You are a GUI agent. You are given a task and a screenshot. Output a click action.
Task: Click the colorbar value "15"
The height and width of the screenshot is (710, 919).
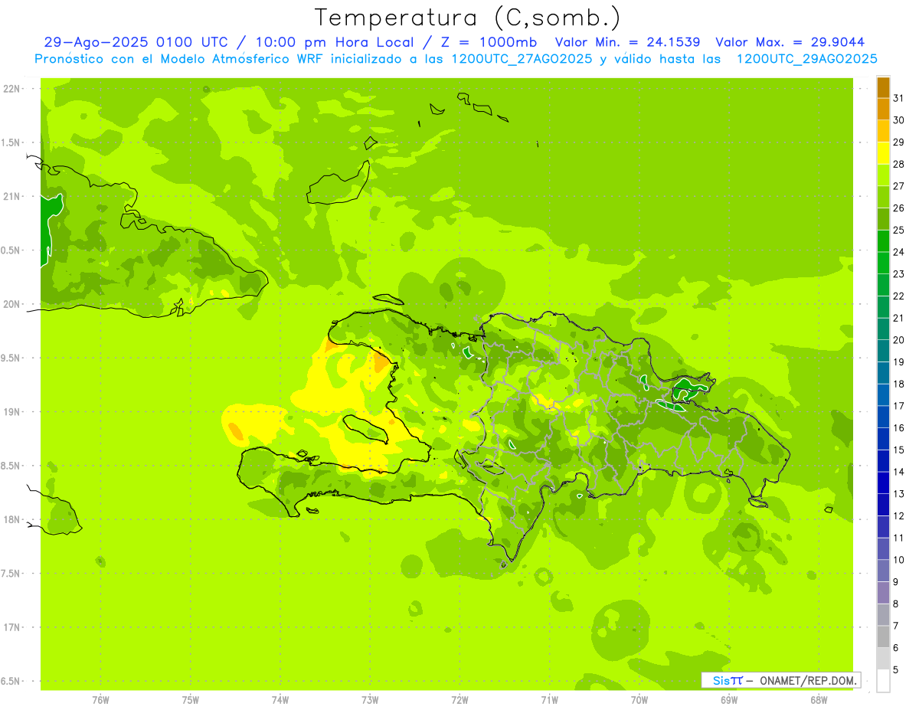pyautogui.click(x=898, y=450)
